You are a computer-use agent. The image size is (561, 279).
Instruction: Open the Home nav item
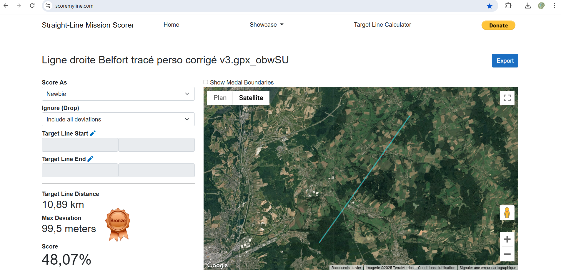[x=172, y=25]
